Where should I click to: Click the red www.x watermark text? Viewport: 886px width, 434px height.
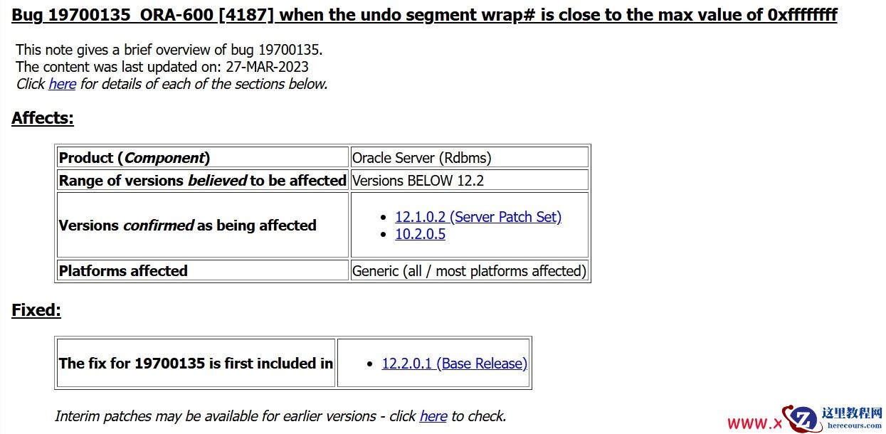[x=754, y=424]
